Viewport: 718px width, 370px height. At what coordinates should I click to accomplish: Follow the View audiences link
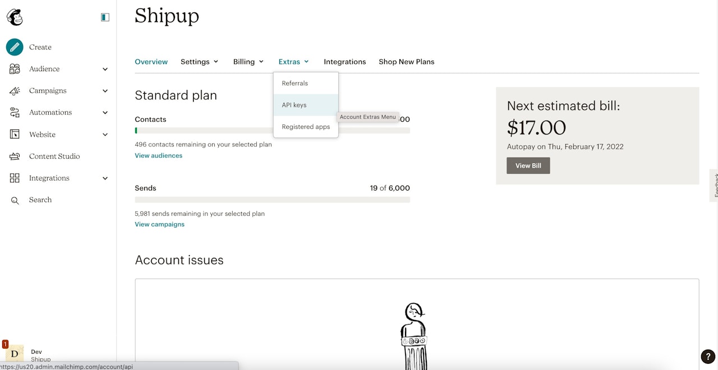(x=158, y=155)
